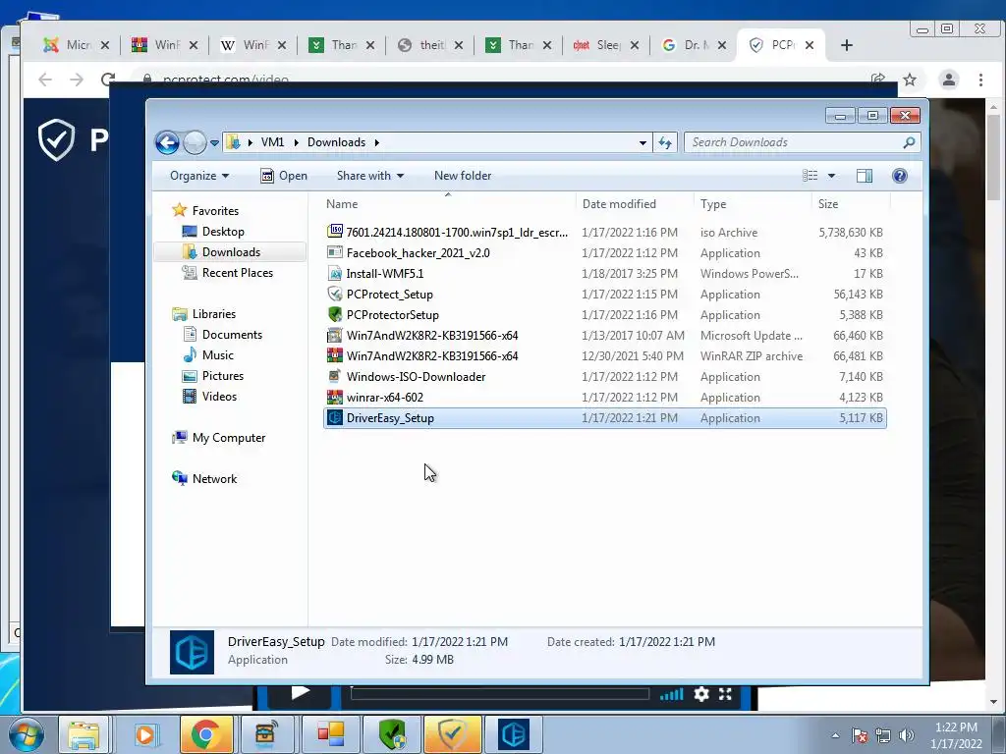Open the Documents library
Viewport: 1006px width, 754px height.
tap(232, 335)
